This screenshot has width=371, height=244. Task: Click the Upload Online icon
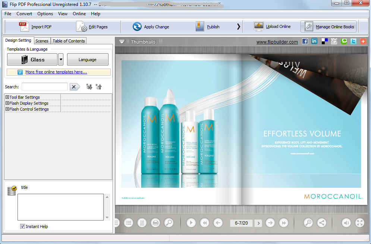[x=259, y=26]
